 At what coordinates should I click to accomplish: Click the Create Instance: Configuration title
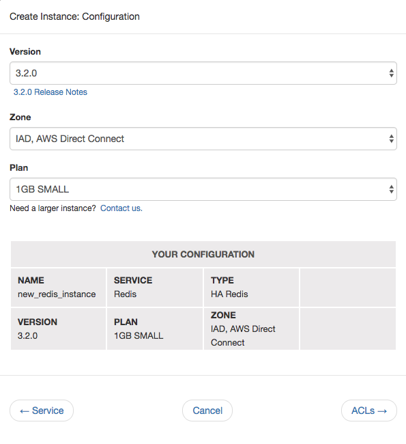tap(74, 16)
